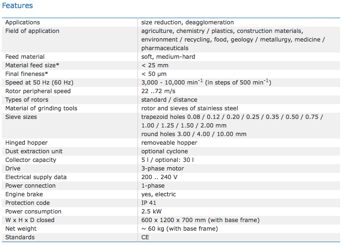
Task: Click the Standards value 'CE'
Action: pyautogui.click(x=145, y=237)
